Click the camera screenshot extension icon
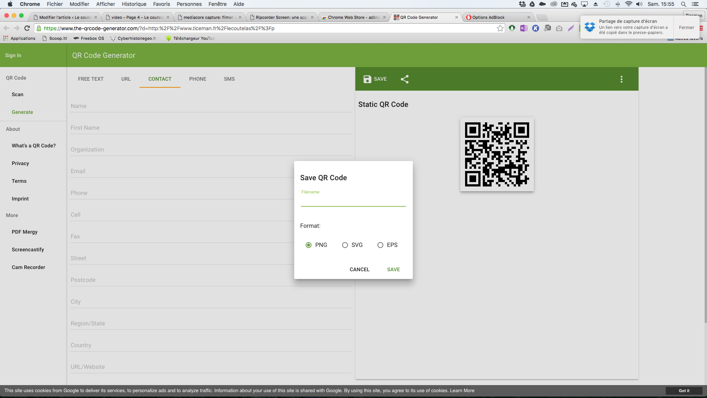 click(x=559, y=28)
